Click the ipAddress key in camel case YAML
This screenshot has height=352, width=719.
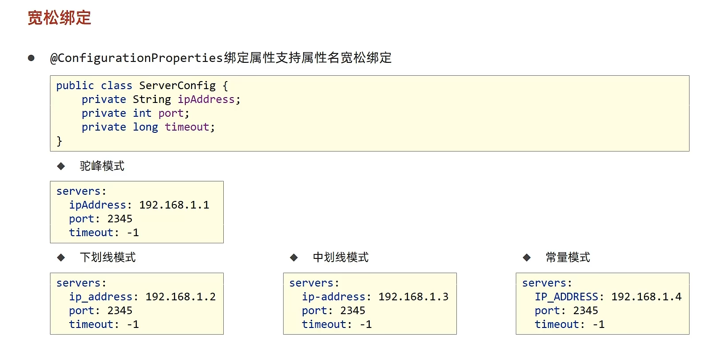(98, 205)
